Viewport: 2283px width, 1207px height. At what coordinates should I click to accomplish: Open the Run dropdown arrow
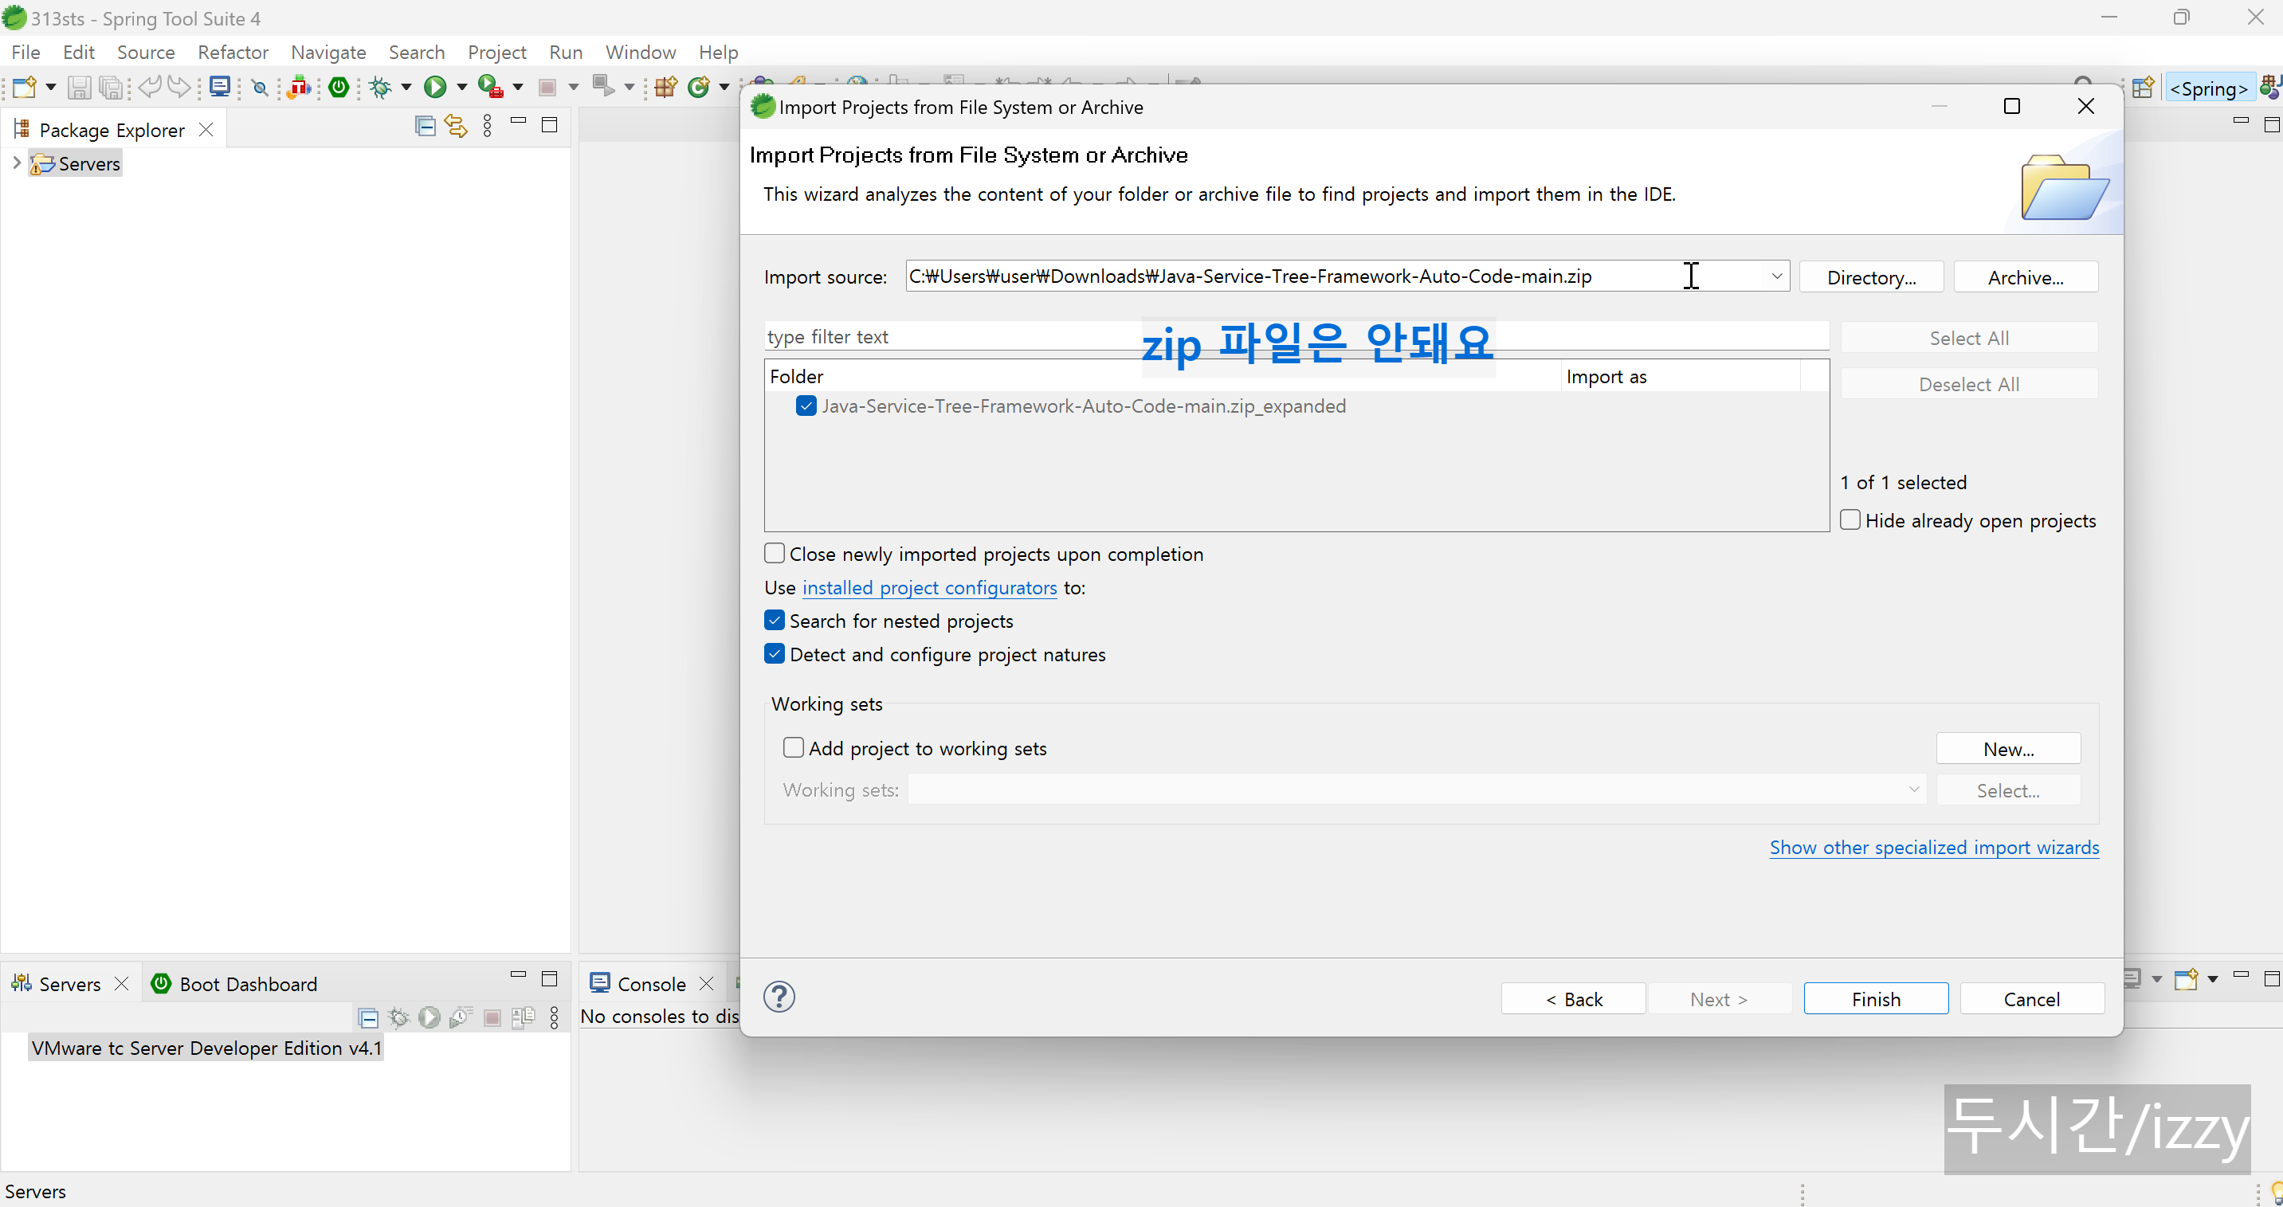(x=461, y=87)
